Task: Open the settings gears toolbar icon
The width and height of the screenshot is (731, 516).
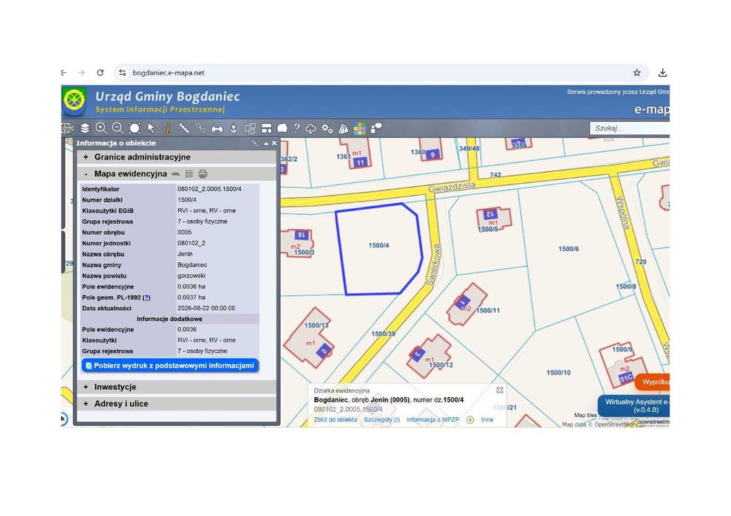Action: click(327, 128)
